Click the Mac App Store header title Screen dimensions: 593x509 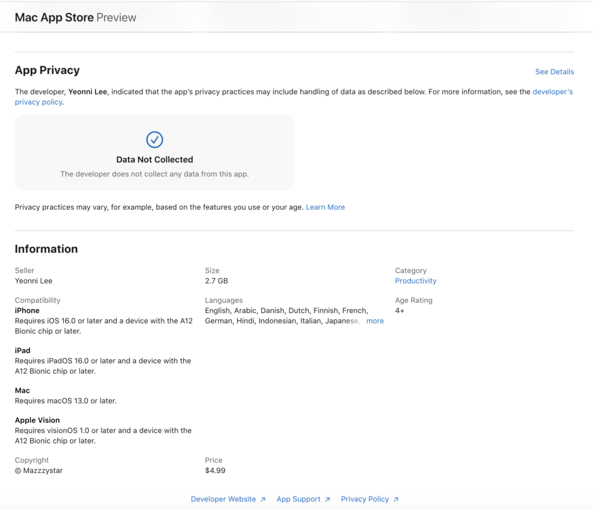coord(54,17)
